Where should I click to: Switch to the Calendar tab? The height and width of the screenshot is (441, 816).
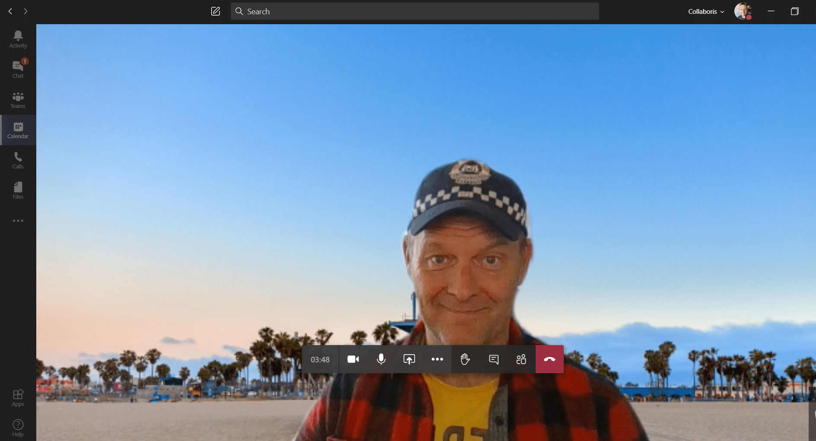pos(18,130)
